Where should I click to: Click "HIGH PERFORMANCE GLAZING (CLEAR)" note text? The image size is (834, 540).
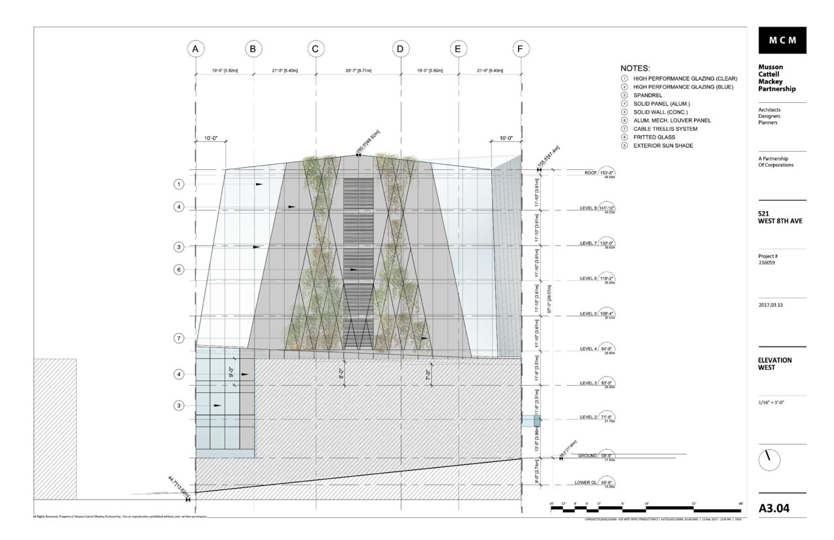[x=685, y=78]
